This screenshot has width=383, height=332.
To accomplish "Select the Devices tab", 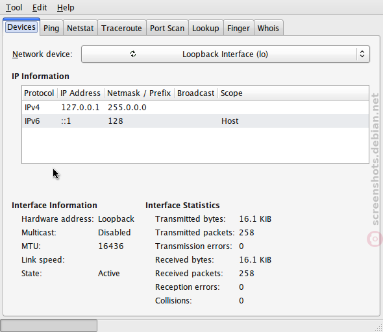I will [21, 27].
